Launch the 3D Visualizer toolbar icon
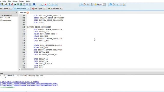The image size is (164, 92). pyautogui.click(x=15, y=4)
